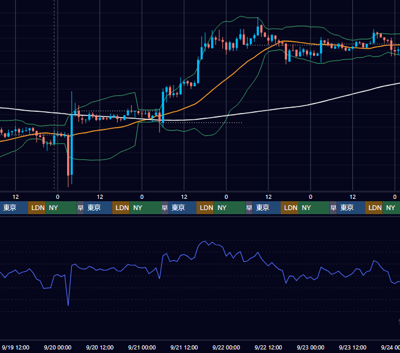Click the 9/19 12:00 date label
Image resolution: width=400 pixels, height=353 pixels.
[x=15, y=347]
